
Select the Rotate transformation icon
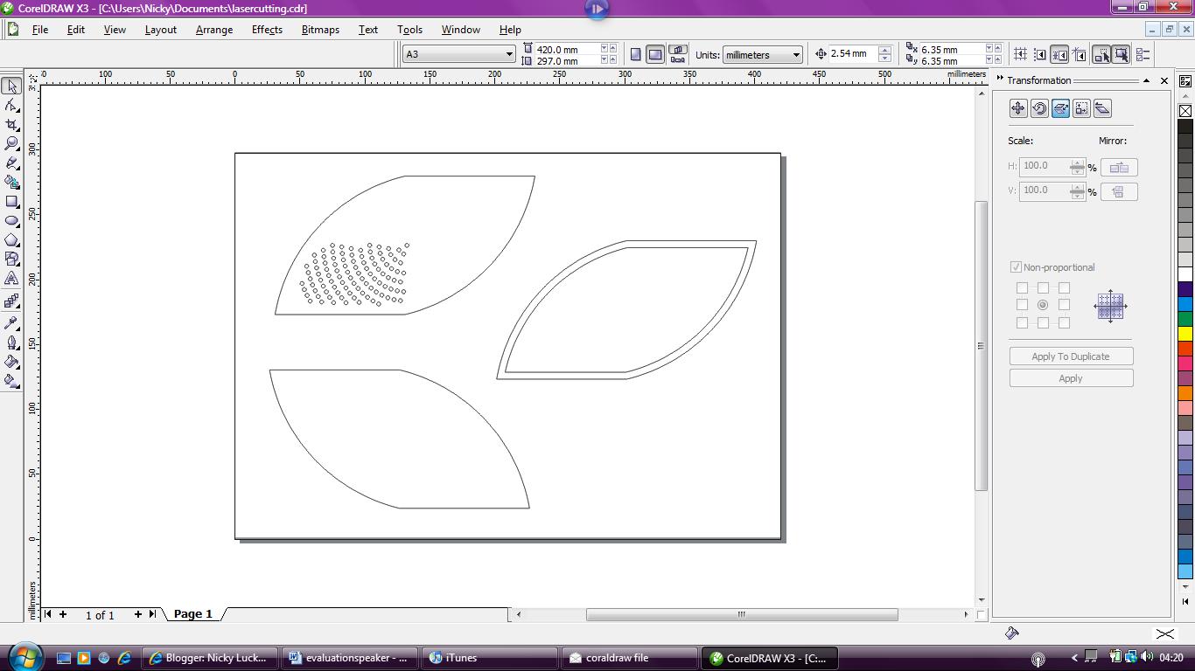(x=1040, y=107)
